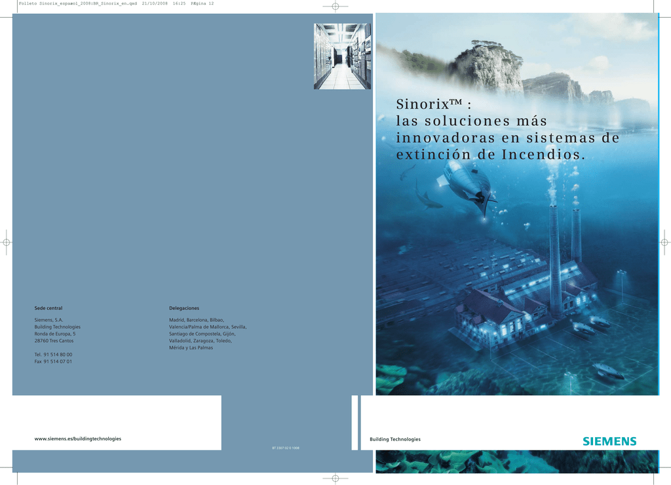
Task: Select the 'Delegaciones' heading
Action: 184,308
